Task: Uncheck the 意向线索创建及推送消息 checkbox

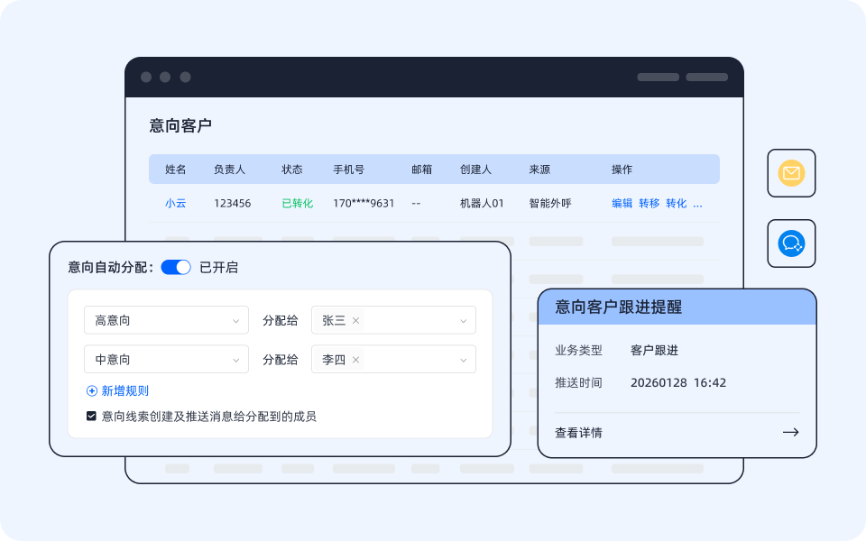Action: (x=90, y=416)
